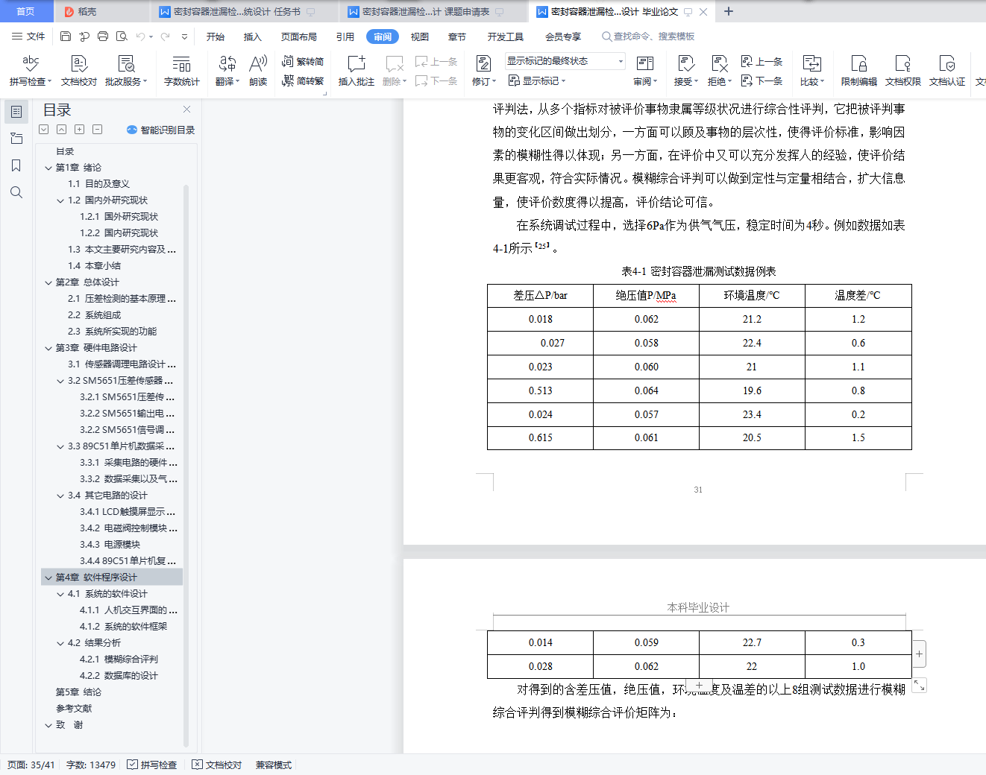The width and height of the screenshot is (986, 775).
Task: Jump to 4.2.1 模糊综合评判 in outline
Action: pyautogui.click(x=119, y=659)
